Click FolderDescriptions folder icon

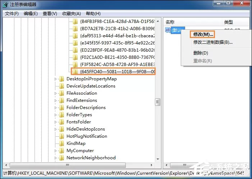click(x=61, y=108)
